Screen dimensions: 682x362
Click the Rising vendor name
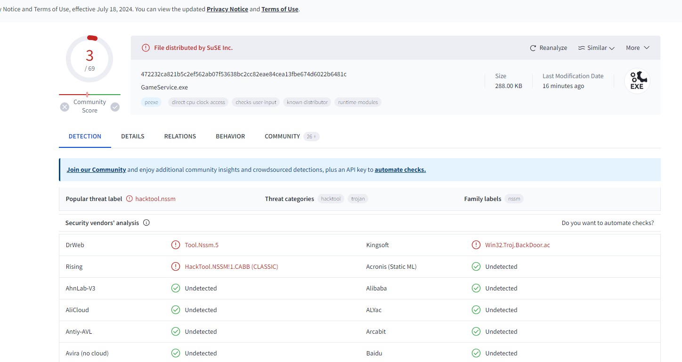click(x=74, y=267)
